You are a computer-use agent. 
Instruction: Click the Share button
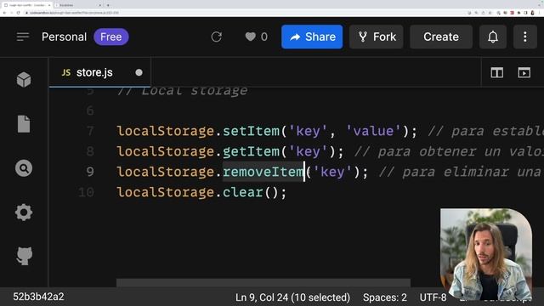click(312, 37)
